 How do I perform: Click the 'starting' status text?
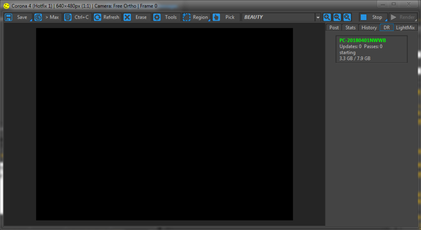click(x=348, y=53)
